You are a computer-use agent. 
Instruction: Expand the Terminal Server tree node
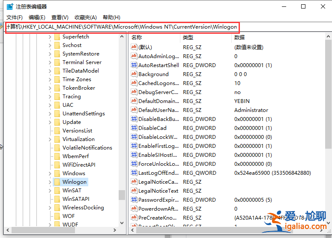pos(50,62)
